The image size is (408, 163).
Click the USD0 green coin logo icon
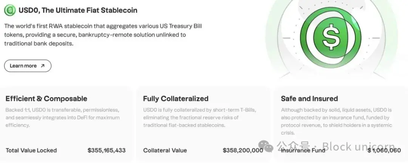(x=10, y=10)
